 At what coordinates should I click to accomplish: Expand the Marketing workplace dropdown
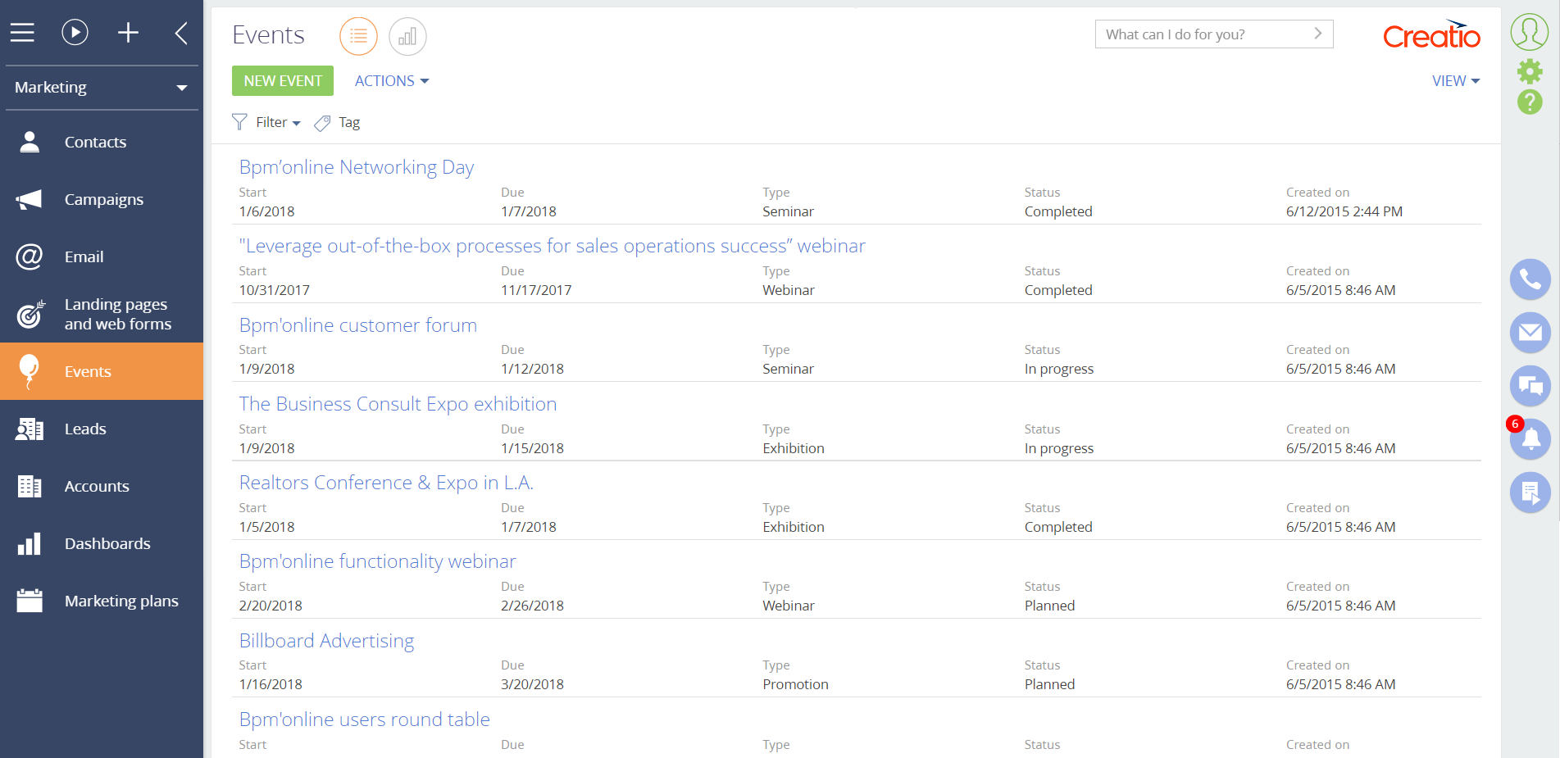(x=102, y=88)
